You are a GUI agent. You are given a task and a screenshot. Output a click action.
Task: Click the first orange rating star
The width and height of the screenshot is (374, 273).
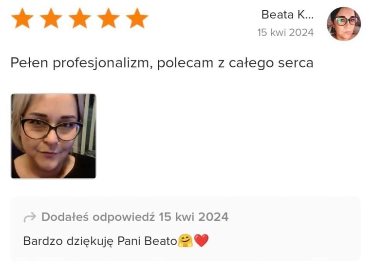click(x=22, y=19)
